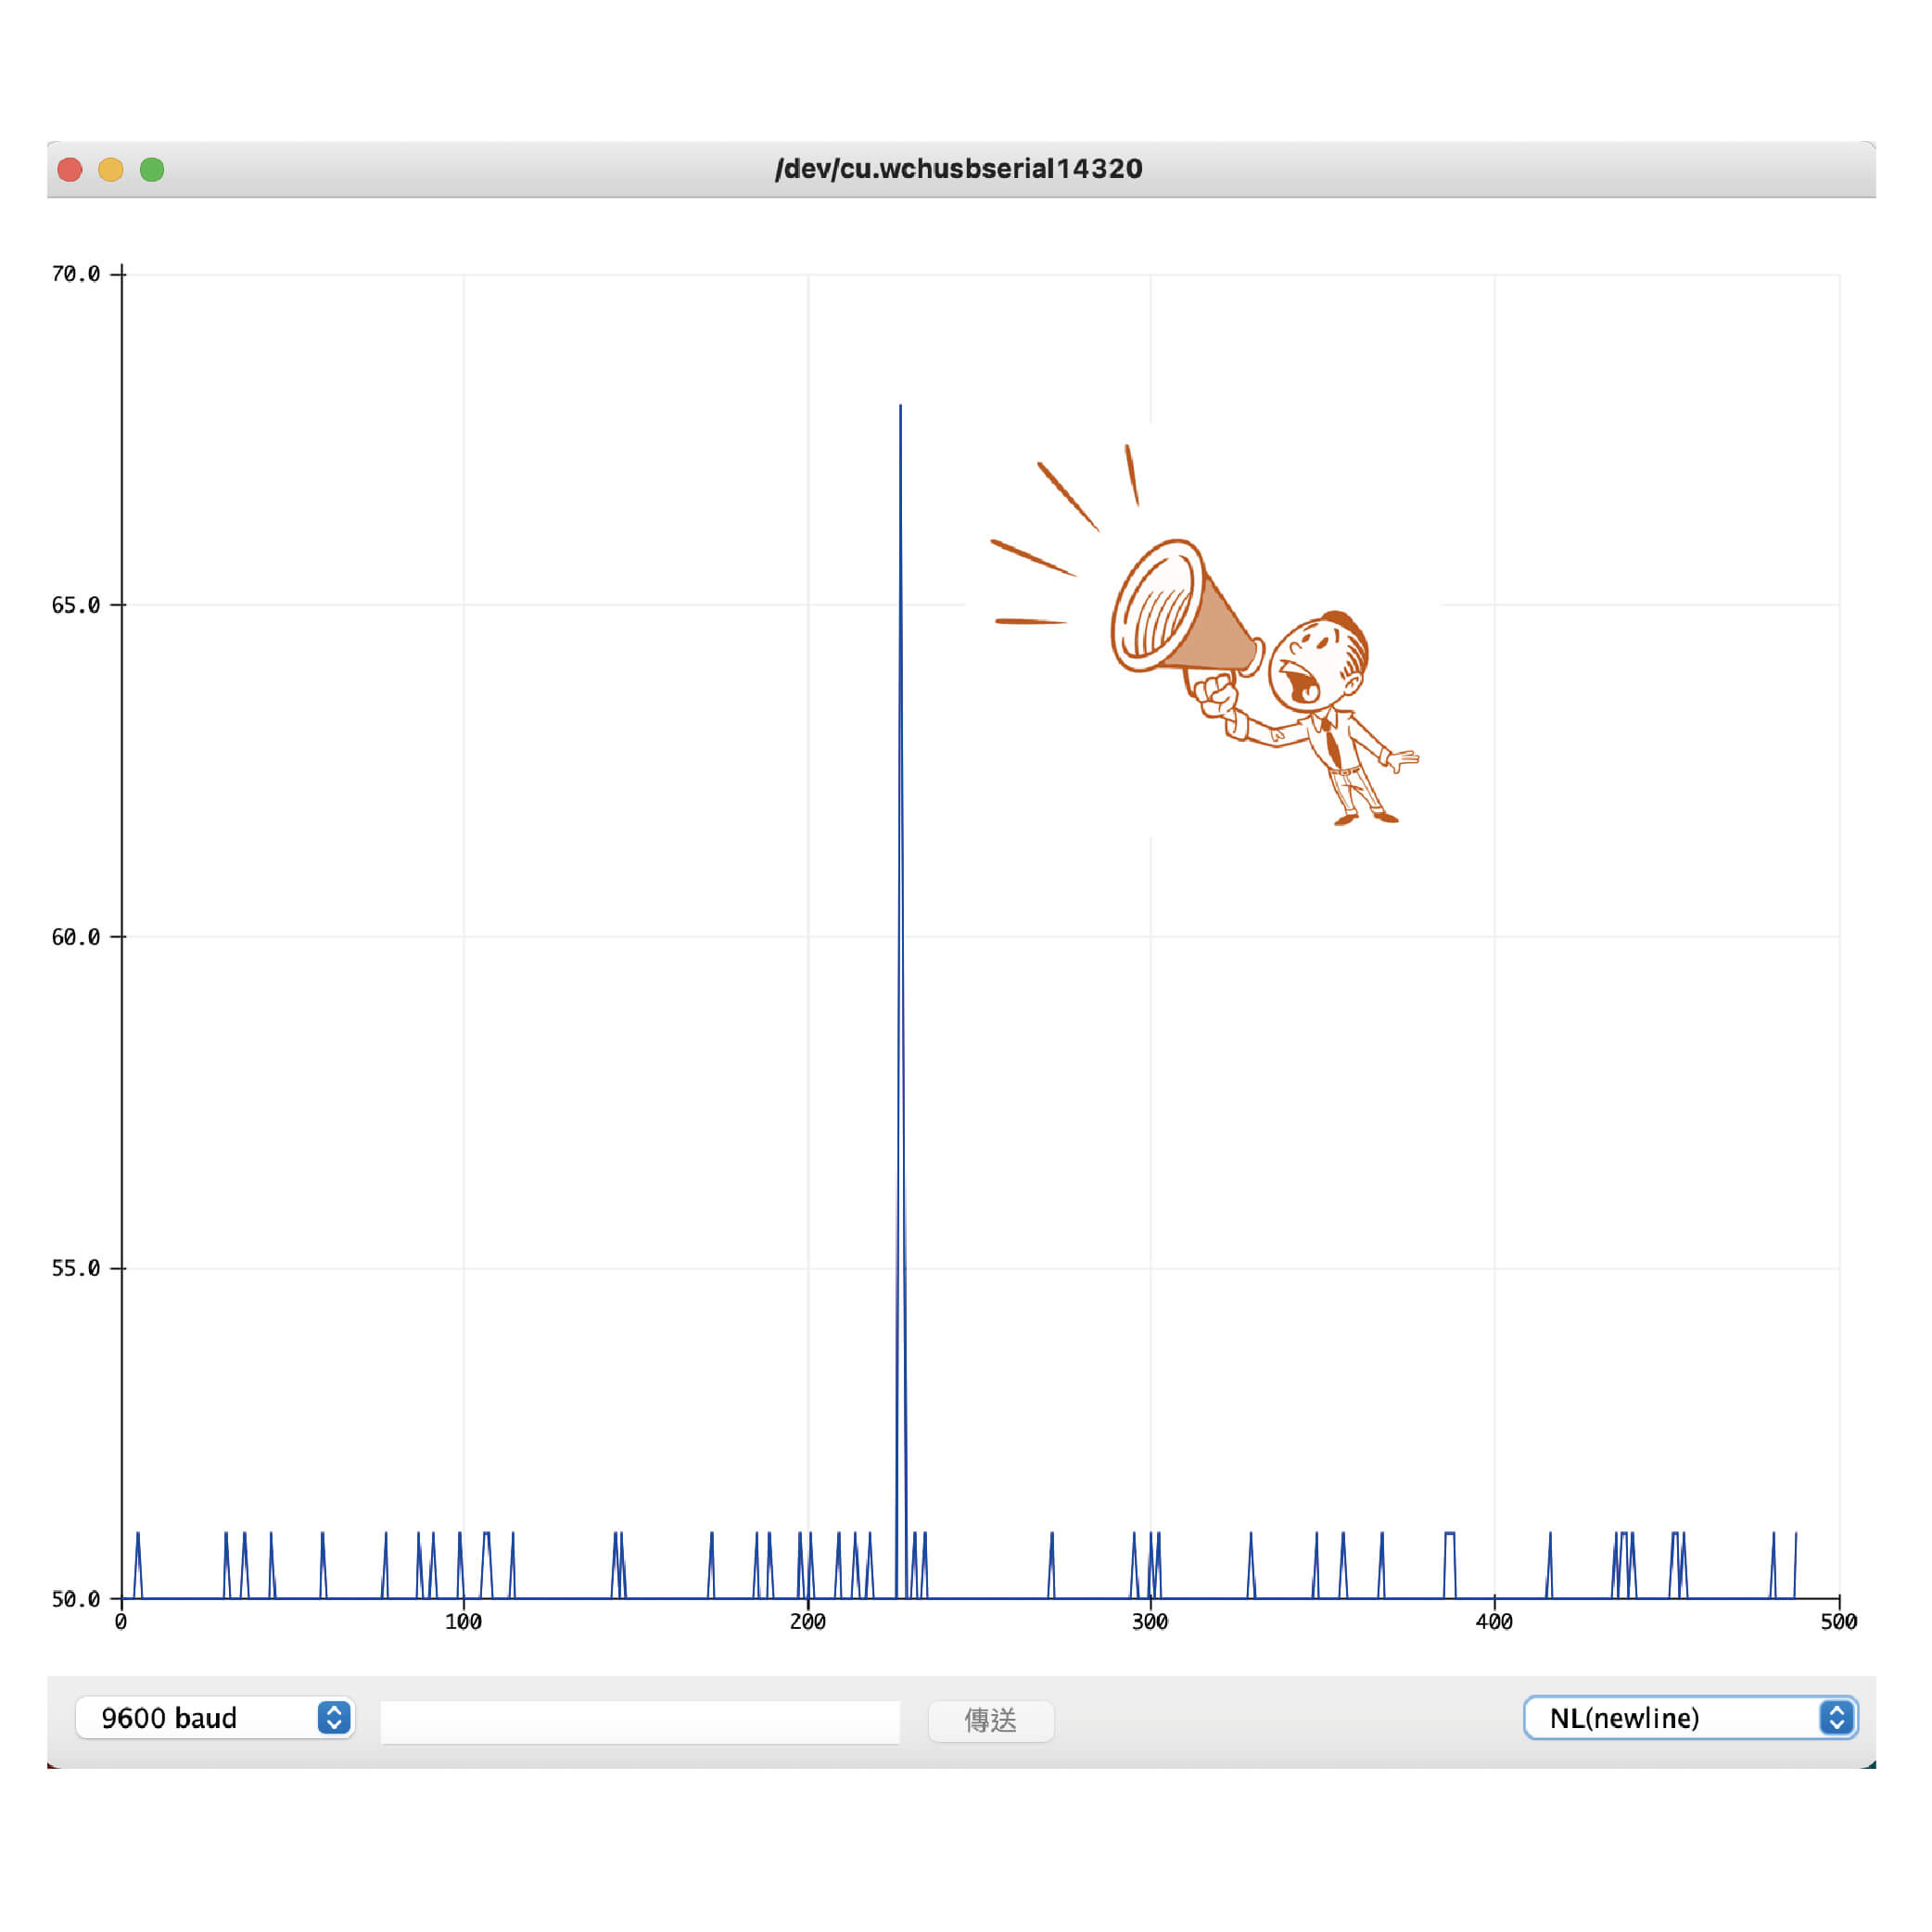The height and width of the screenshot is (1932, 1932).
Task: Click the 傳送 send button
Action: (x=991, y=1720)
